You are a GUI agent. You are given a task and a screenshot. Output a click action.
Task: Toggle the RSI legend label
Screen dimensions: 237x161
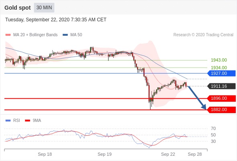16,120
